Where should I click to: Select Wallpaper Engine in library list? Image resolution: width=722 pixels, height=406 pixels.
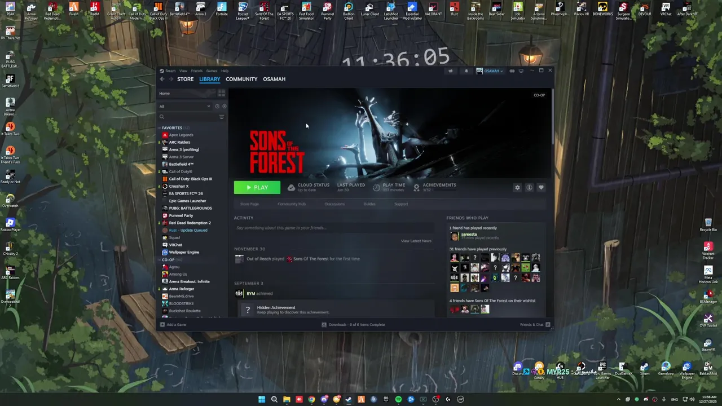point(184,252)
